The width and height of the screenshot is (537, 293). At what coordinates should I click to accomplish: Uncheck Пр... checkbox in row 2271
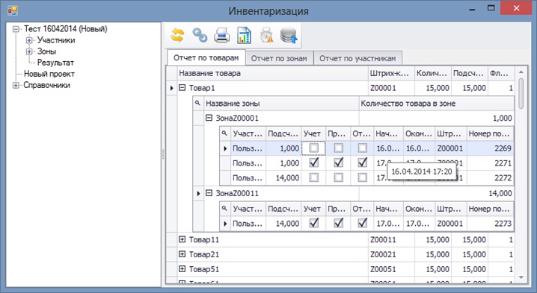tap(338, 163)
